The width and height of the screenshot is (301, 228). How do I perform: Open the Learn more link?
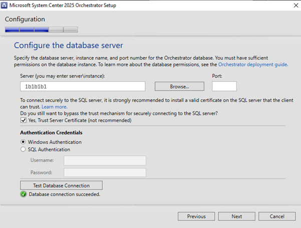pos(55,106)
